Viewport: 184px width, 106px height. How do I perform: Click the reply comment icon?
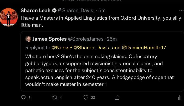click(x=23, y=97)
